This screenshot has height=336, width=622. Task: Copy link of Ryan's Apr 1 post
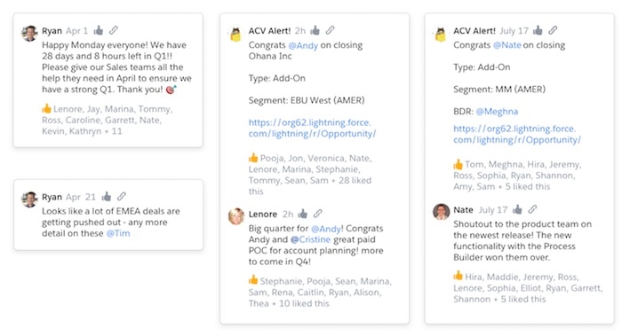click(114, 30)
